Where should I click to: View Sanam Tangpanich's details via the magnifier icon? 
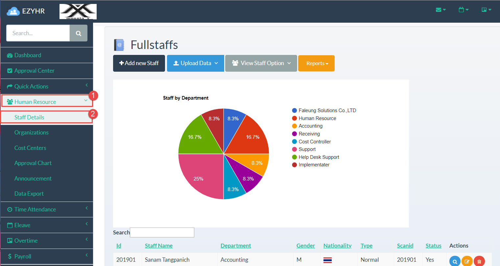[455, 261]
